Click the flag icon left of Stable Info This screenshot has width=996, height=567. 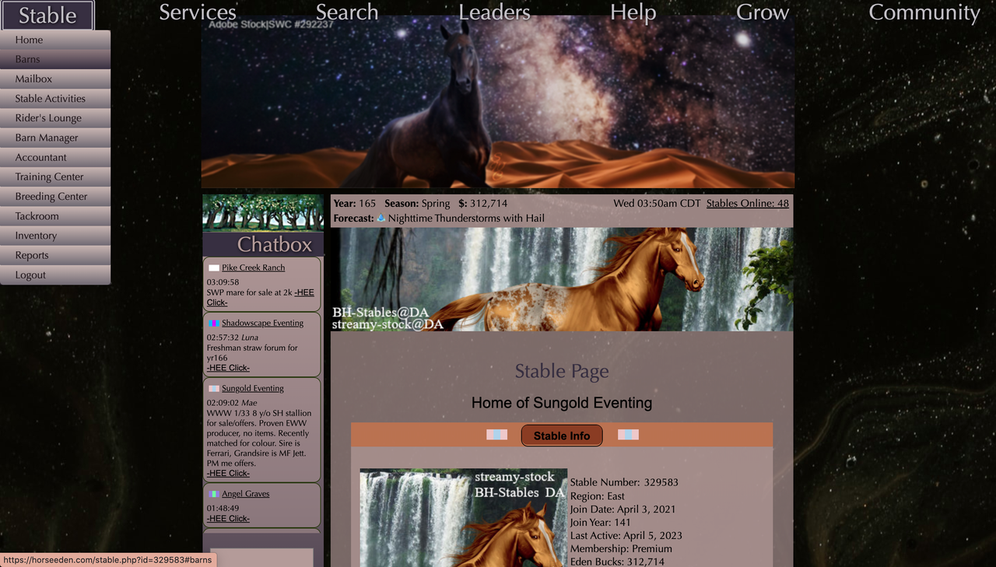pyautogui.click(x=497, y=435)
